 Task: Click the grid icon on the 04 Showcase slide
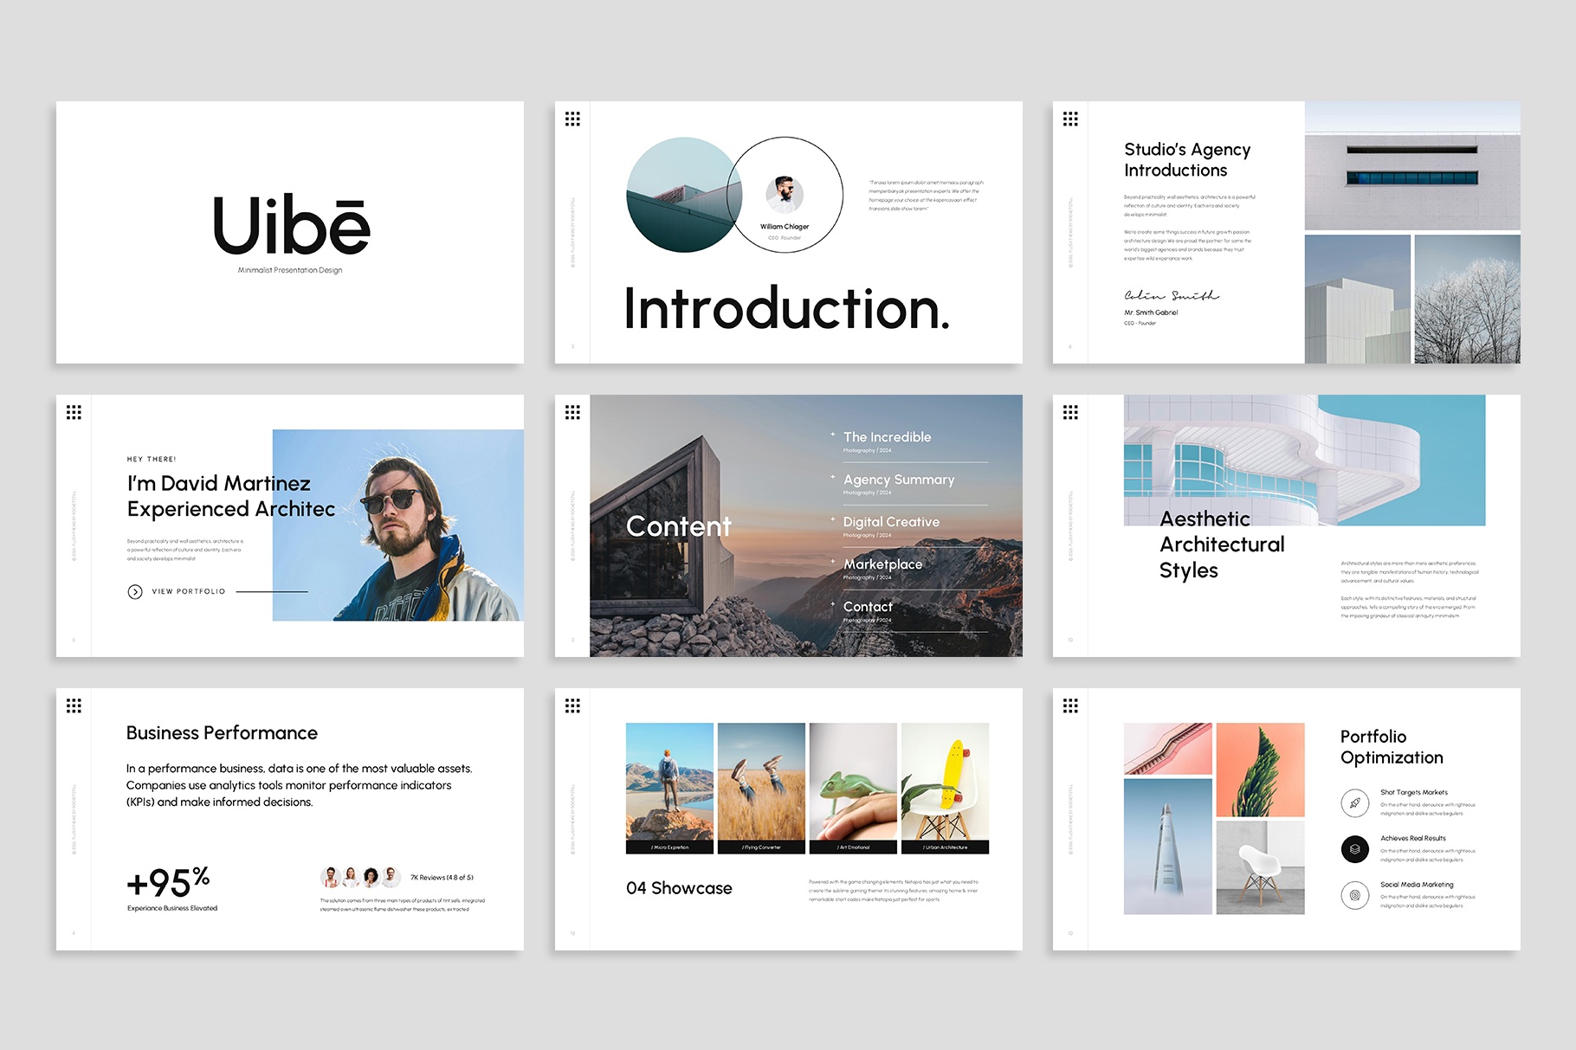573,705
